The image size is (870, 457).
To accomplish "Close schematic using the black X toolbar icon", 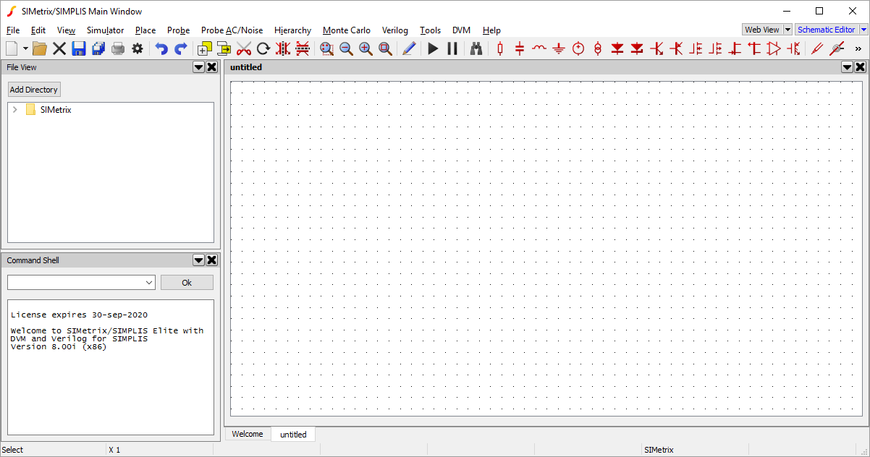I will click(x=59, y=48).
